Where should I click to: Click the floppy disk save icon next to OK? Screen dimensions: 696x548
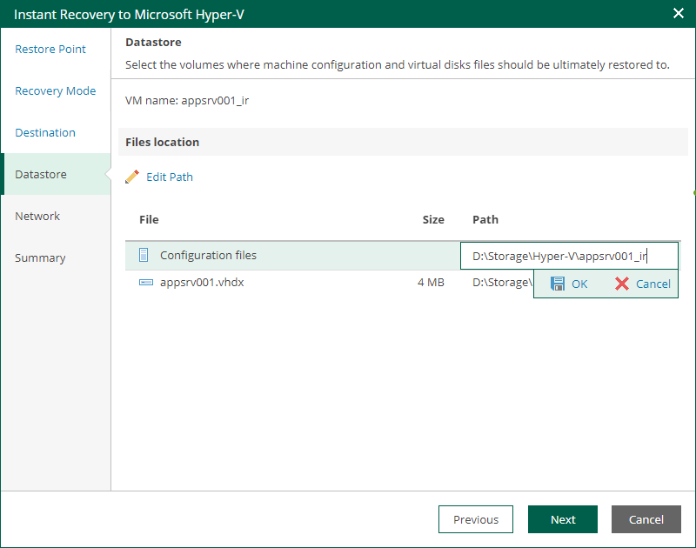tap(558, 284)
